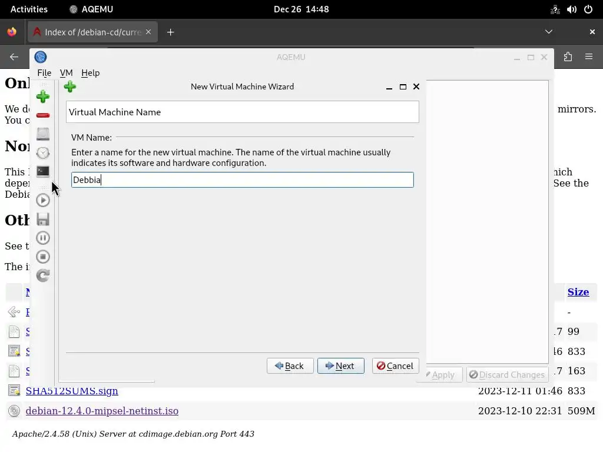Open the VM menu in AQEMU
603x452 pixels.
pos(66,72)
